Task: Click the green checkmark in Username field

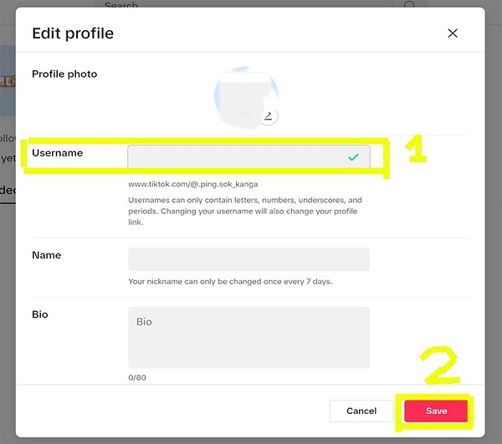Action: (354, 156)
